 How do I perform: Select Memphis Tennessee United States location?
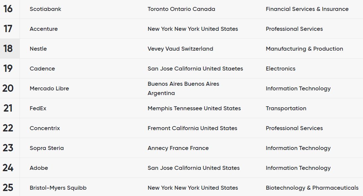tap(194, 108)
